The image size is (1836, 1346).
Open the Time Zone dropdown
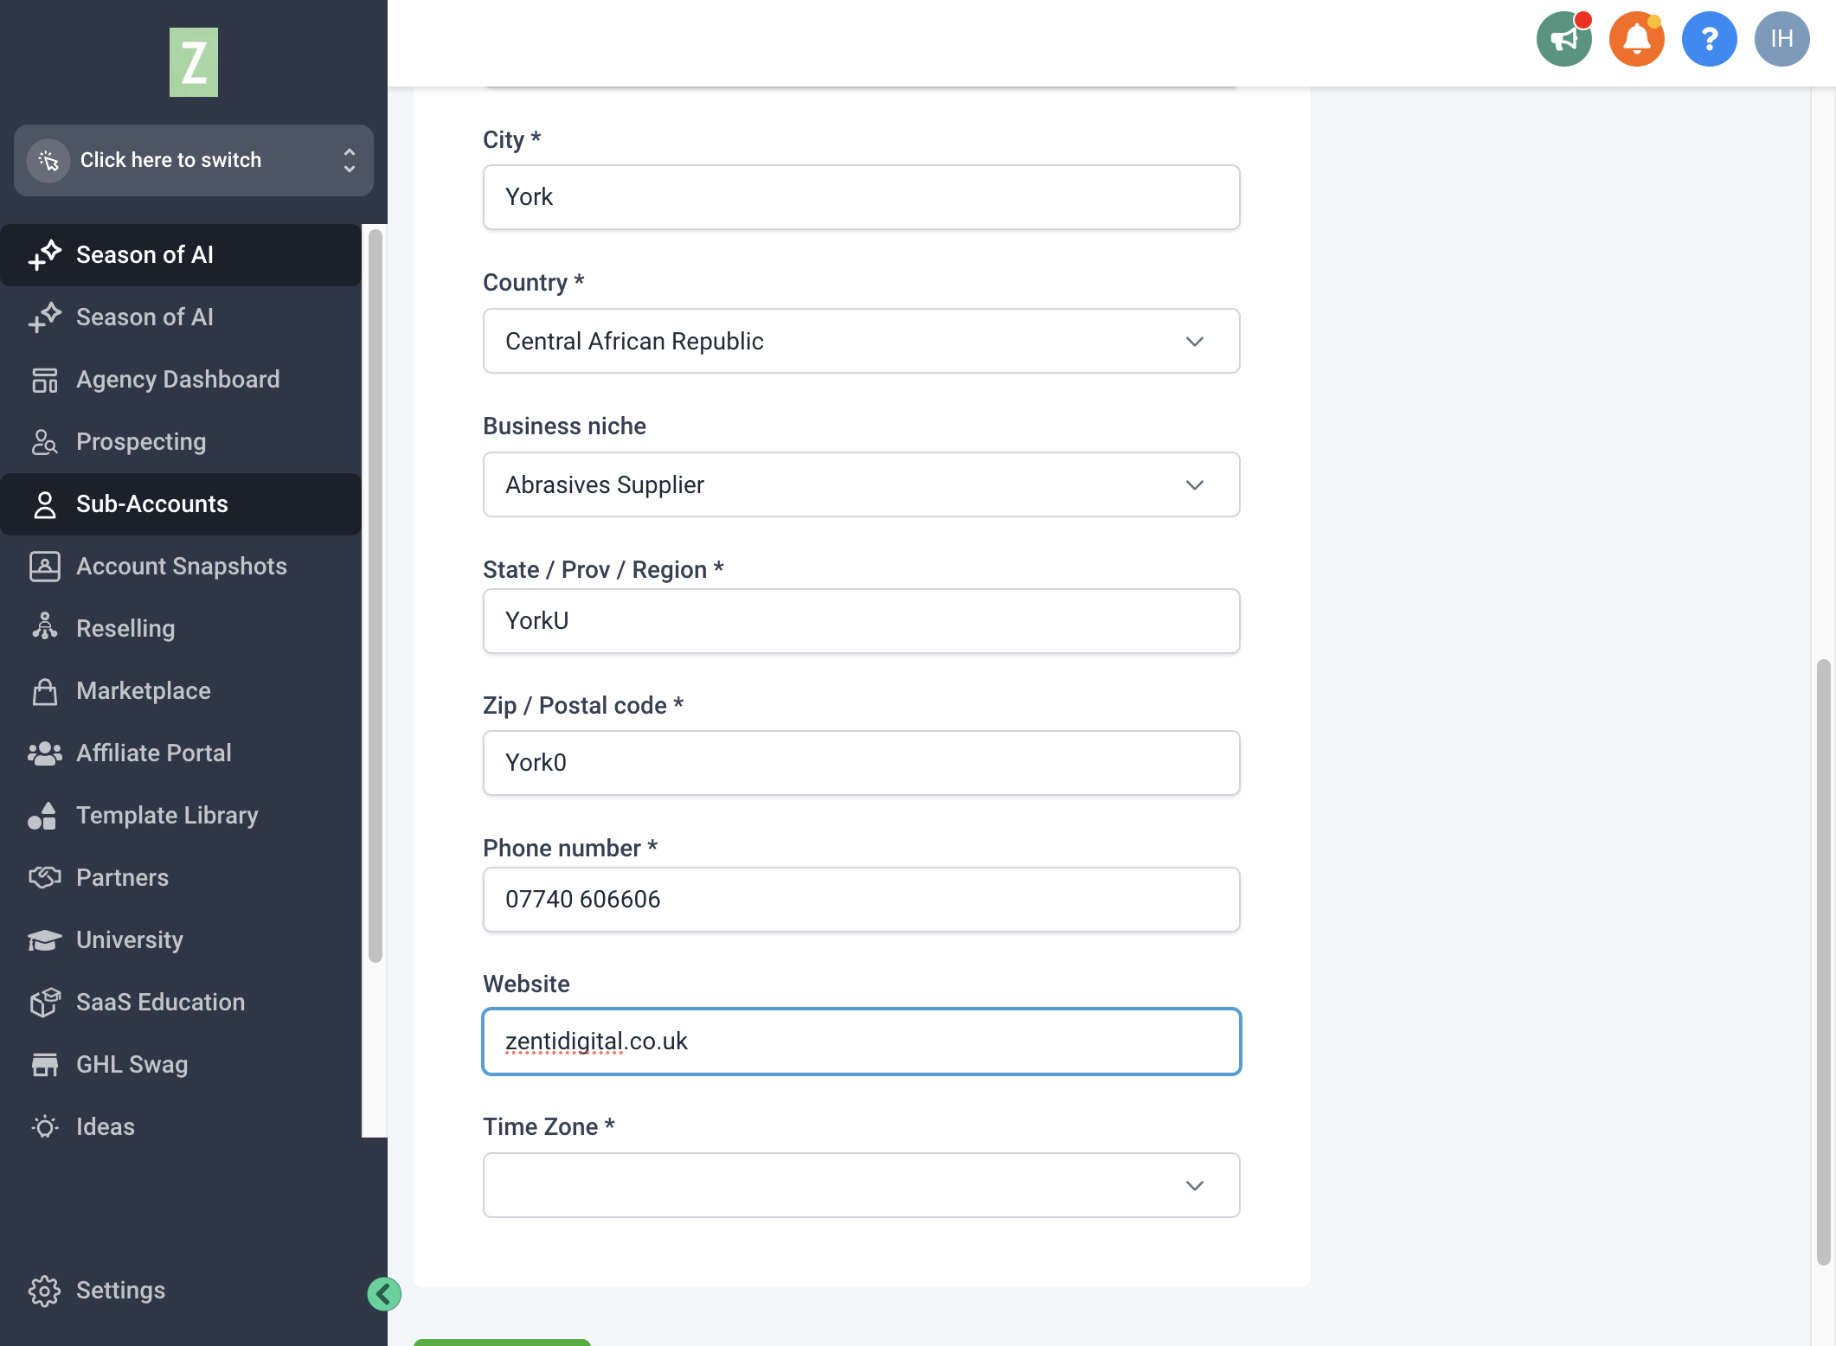pos(861,1185)
